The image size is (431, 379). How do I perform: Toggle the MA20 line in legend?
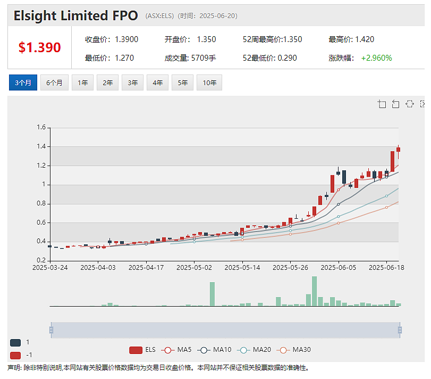click(x=254, y=350)
